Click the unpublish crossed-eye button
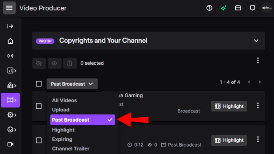The image size is (274, 154). pos(39,63)
